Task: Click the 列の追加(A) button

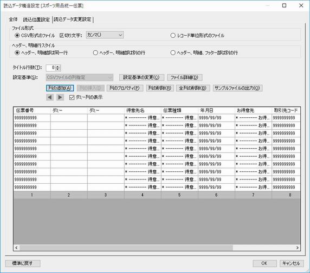Action: pos(60,88)
